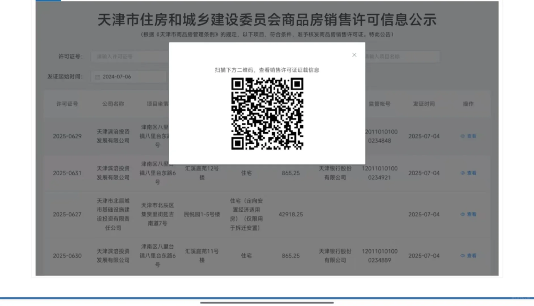Select permit number cell 2025-0631
Screen dimensions: 534x306
[x=67, y=173]
